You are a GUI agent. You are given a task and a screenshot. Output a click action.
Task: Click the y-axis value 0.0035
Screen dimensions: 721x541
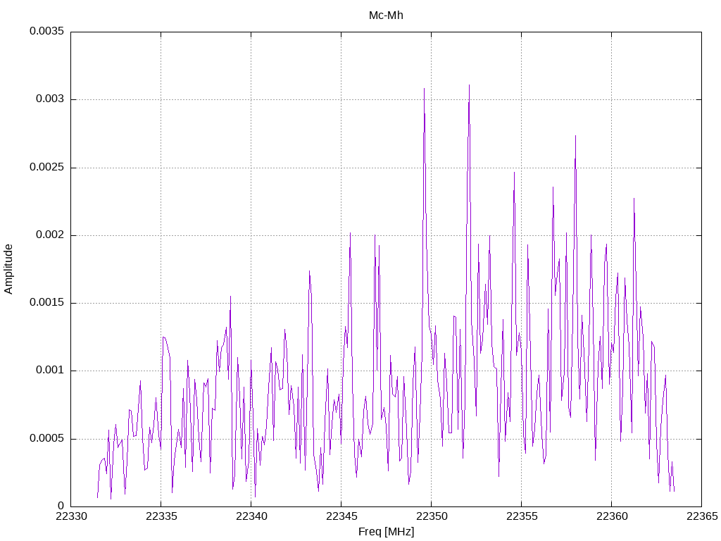click(47, 31)
